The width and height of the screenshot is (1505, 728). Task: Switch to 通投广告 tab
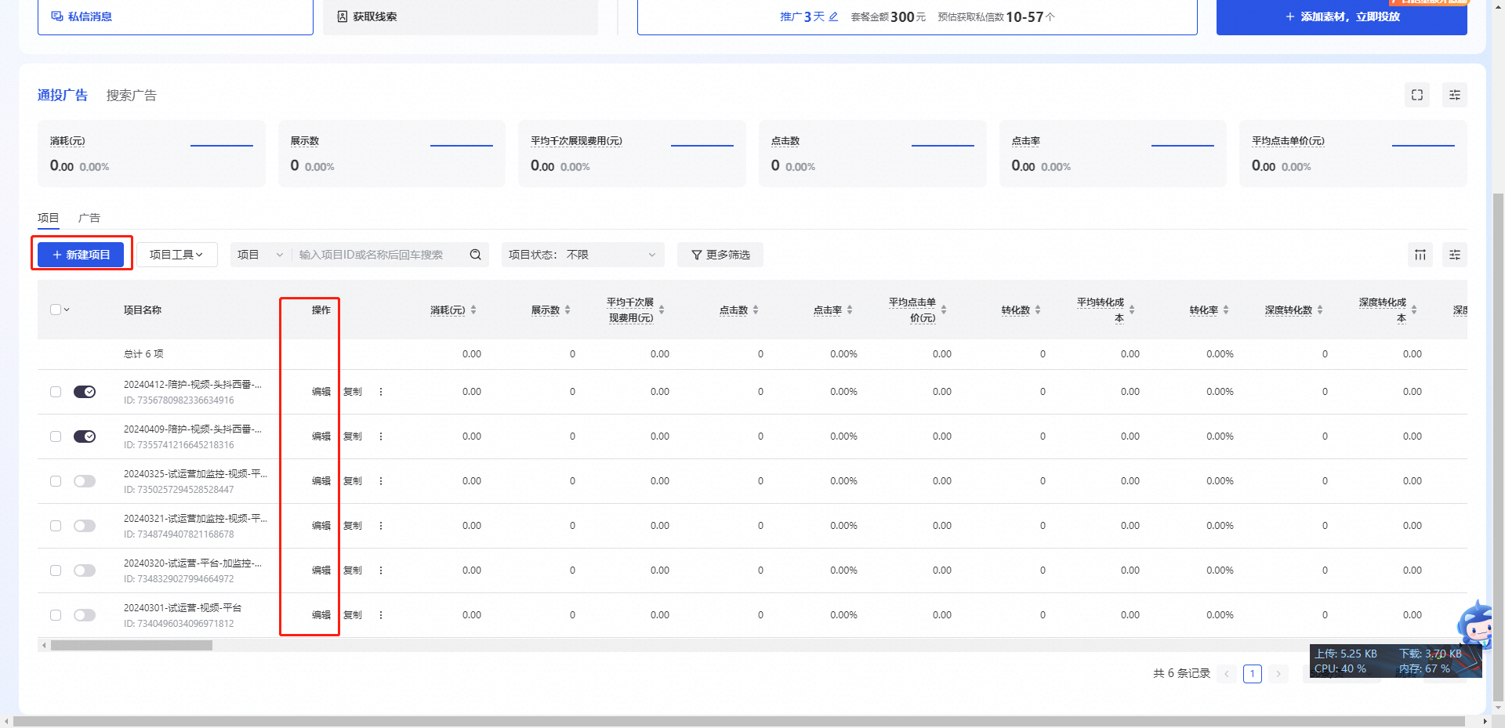click(x=63, y=96)
